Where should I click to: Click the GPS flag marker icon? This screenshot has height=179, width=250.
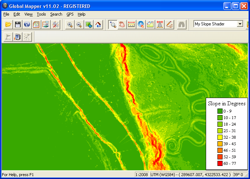coord(8,37)
